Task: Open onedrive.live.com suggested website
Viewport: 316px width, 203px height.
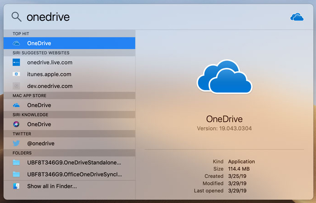Action: (x=69, y=62)
